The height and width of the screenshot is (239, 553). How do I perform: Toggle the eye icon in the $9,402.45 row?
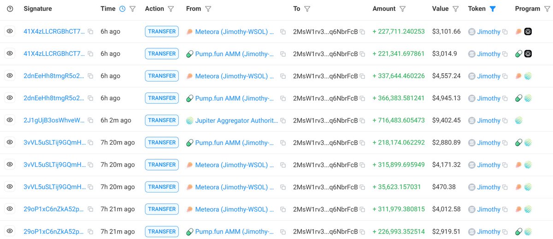[x=10, y=120]
